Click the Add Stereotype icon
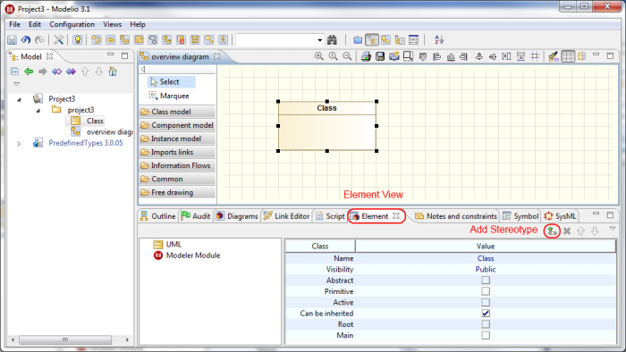Image resolution: width=626 pixels, height=352 pixels. (552, 230)
